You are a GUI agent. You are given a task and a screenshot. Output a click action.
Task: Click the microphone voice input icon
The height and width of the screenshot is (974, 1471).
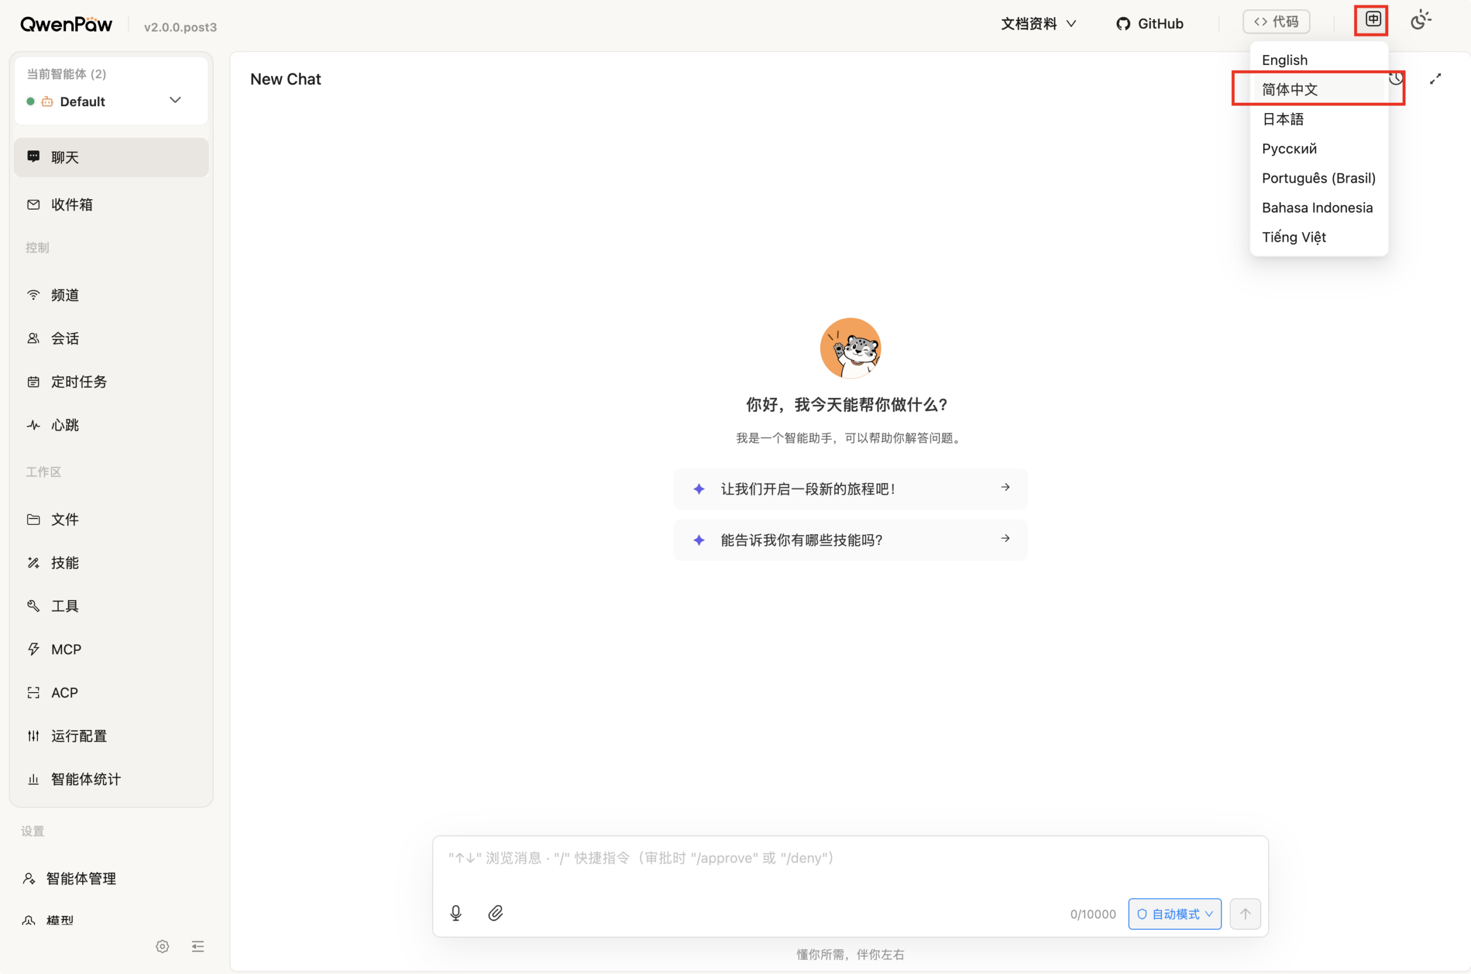click(x=456, y=913)
